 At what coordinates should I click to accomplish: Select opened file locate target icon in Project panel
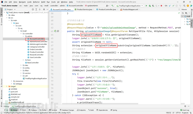[x=33, y=10]
